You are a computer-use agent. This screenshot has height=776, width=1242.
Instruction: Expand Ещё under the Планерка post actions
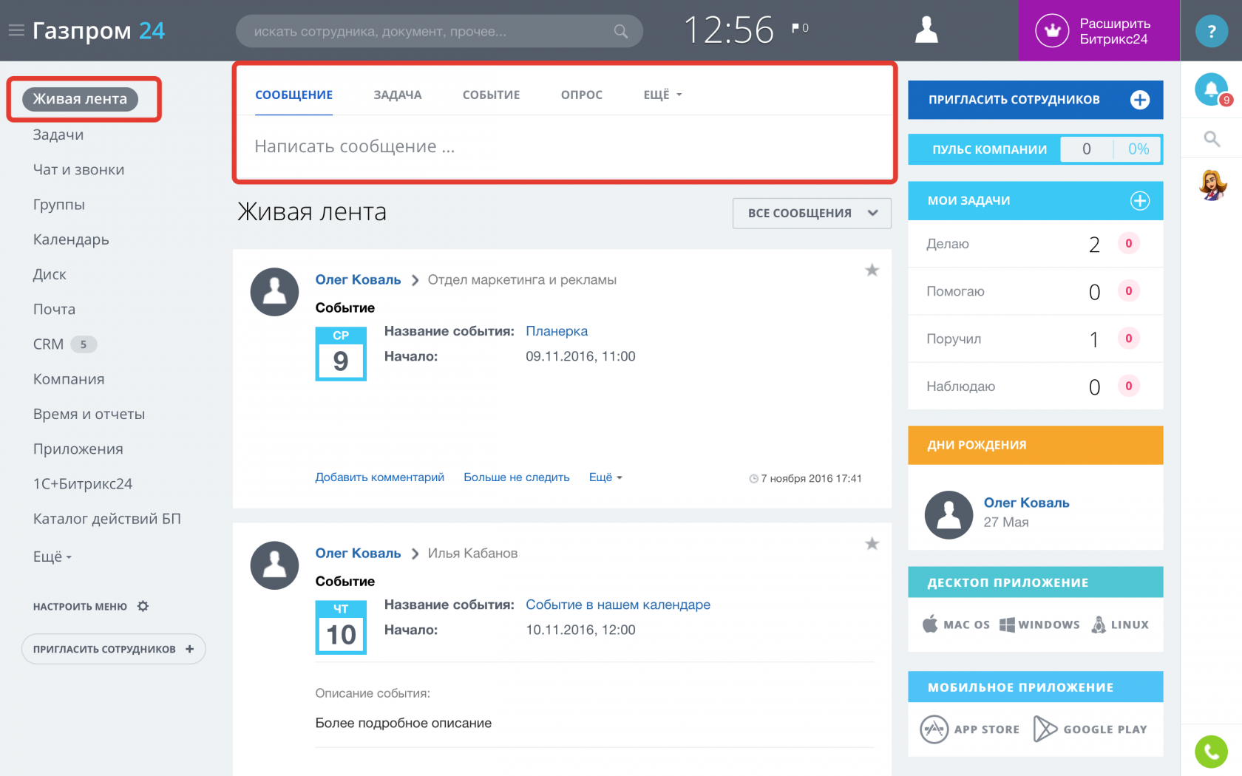[x=605, y=477]
